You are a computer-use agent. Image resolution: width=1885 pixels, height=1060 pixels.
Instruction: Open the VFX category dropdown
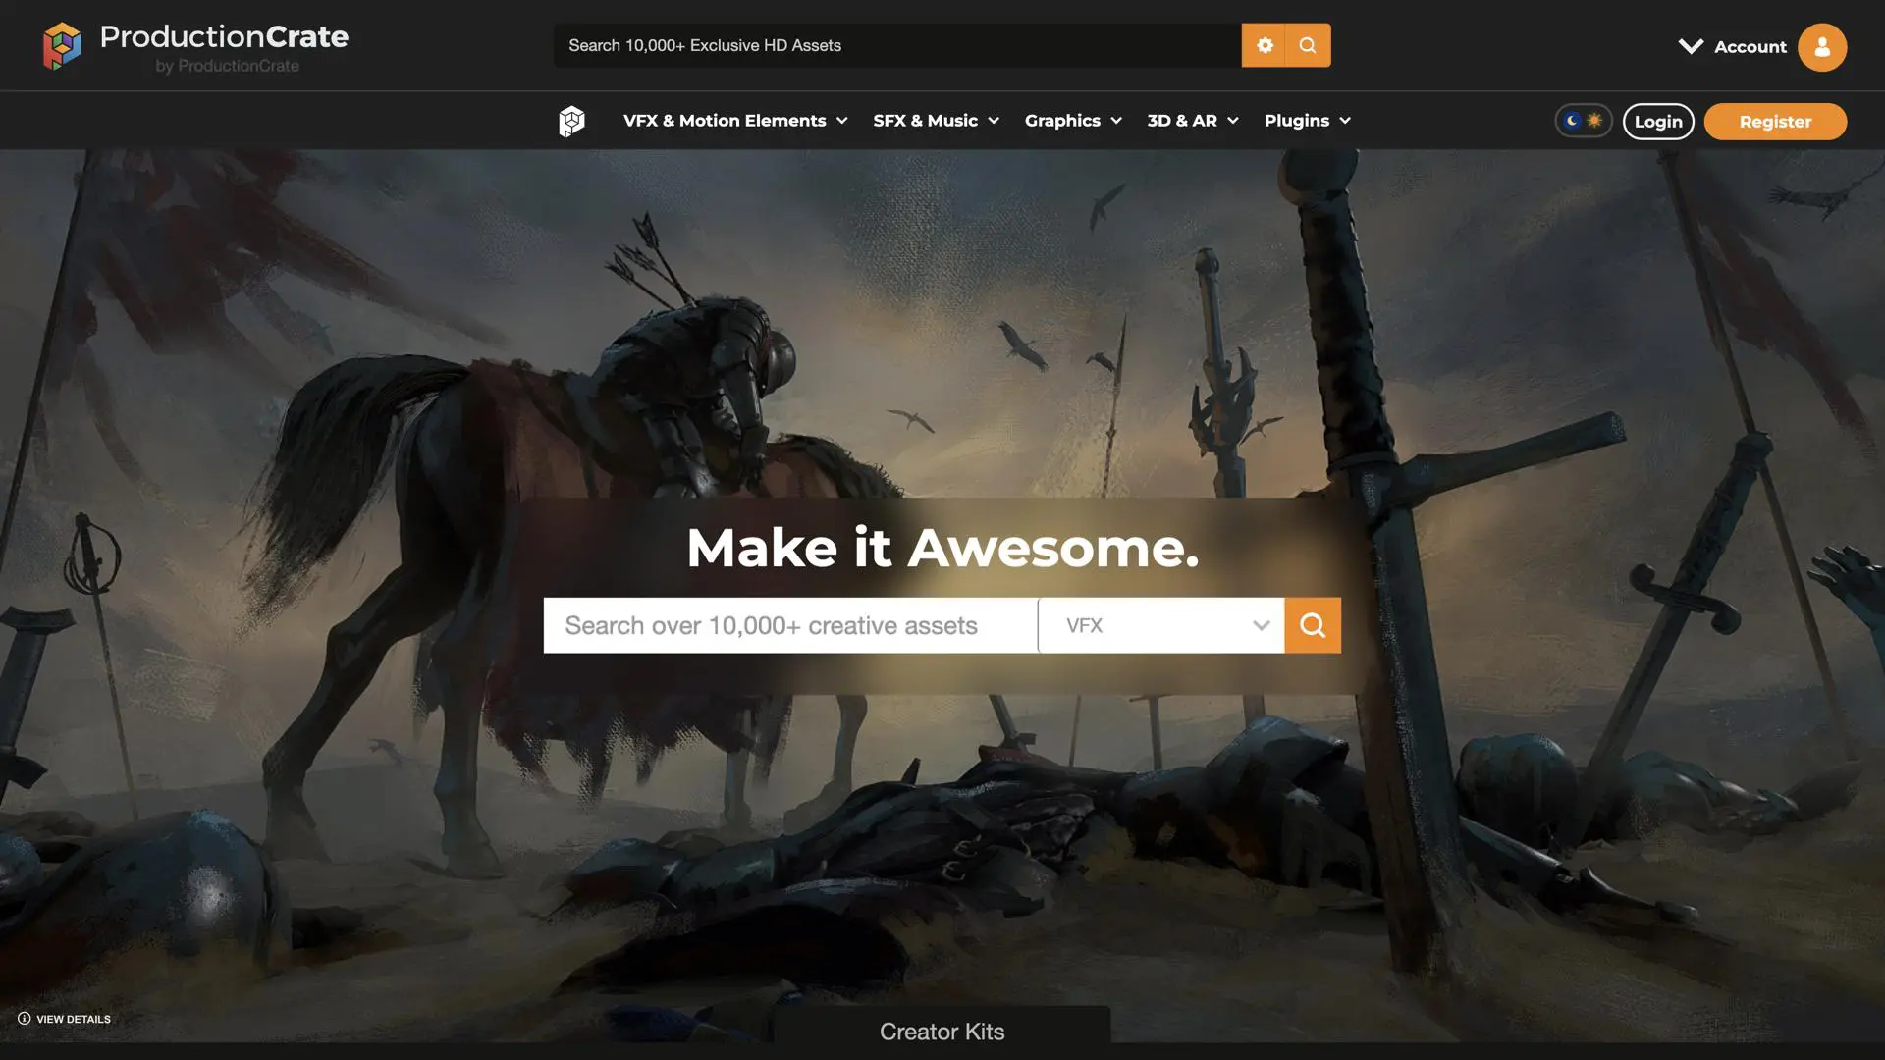tap(1160, 625)
